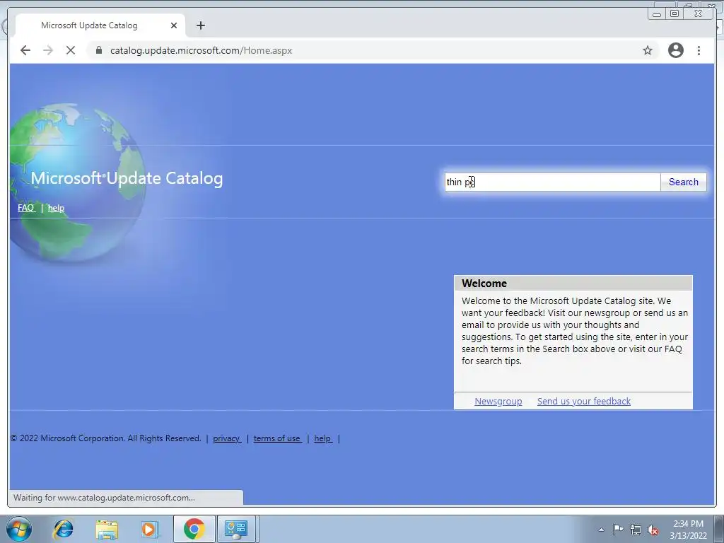Viewport: 724px width, 543px height.
Task: Click the taskbar clock showing 2:34 PM
Action: 689,530
